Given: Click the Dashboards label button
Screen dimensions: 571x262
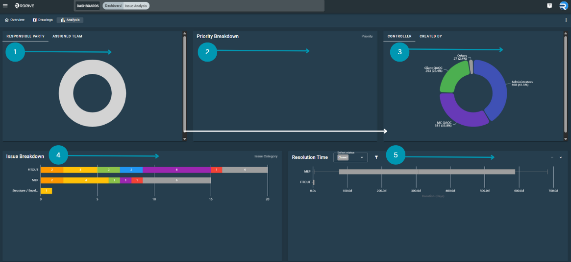Looking at the screenshot, I should tap(87, 6).
